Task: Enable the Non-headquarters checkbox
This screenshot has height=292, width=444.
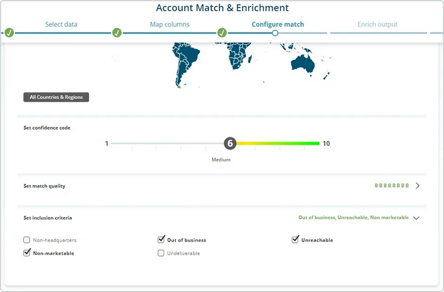Action: click(26, 240)
